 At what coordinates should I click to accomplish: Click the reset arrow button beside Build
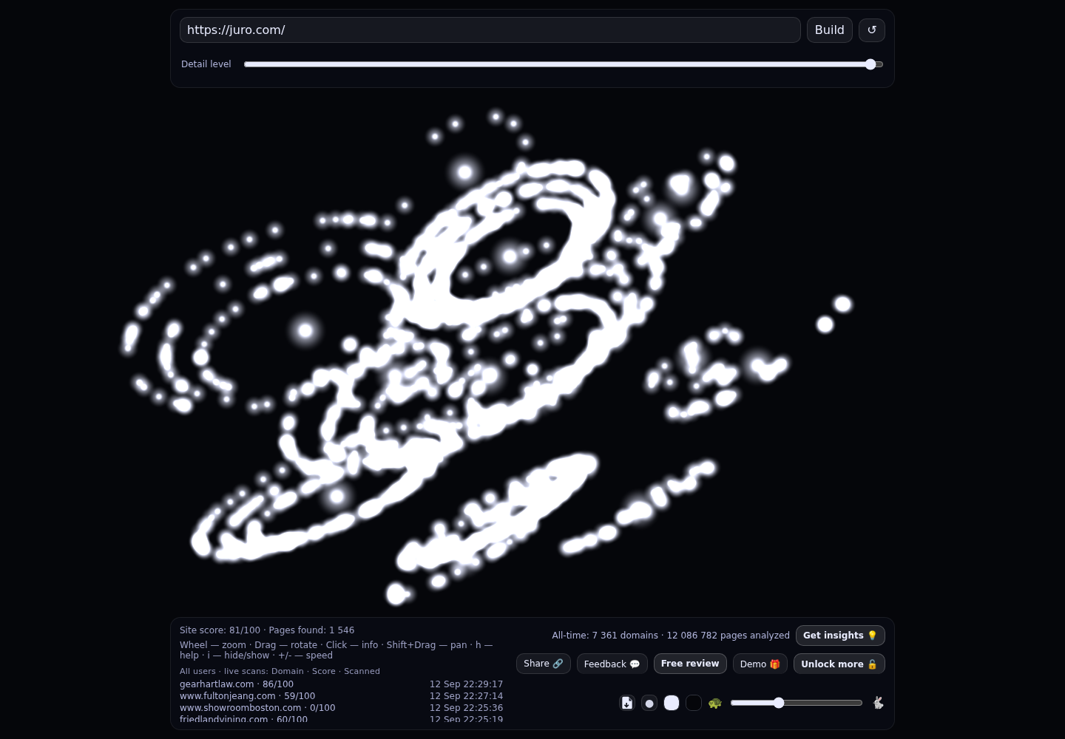point(872,30)
